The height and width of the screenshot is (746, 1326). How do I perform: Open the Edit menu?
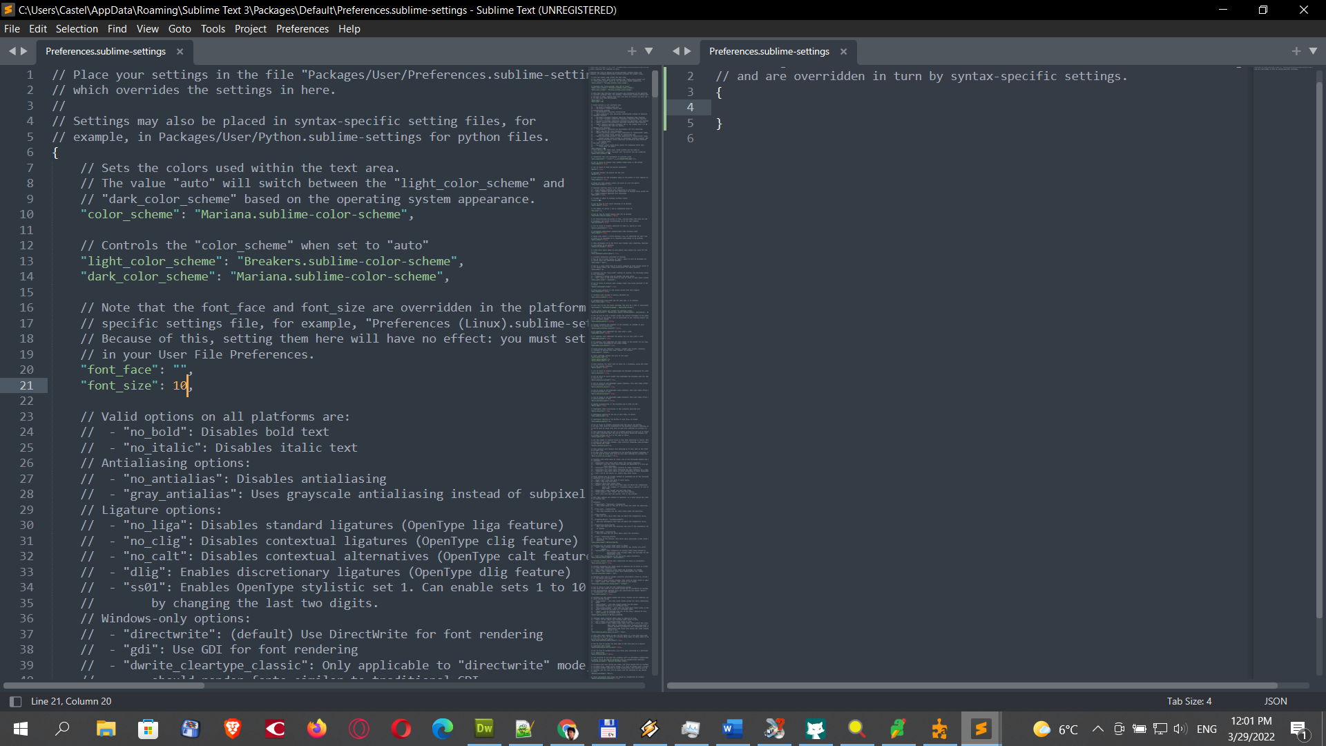tap(38, 28)
